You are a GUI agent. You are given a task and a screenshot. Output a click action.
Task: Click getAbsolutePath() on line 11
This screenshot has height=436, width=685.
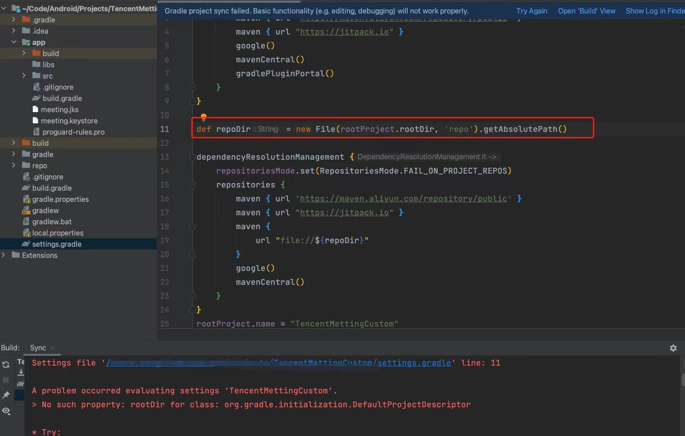coord(525,129)
